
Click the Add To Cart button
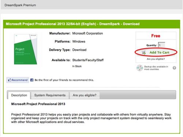click(x=156, y=52)
